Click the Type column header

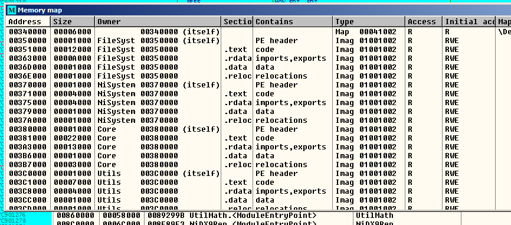[369, 21]
